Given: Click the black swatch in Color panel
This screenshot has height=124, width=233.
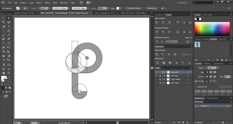Looking at the screenshot, I should (198, 19).
